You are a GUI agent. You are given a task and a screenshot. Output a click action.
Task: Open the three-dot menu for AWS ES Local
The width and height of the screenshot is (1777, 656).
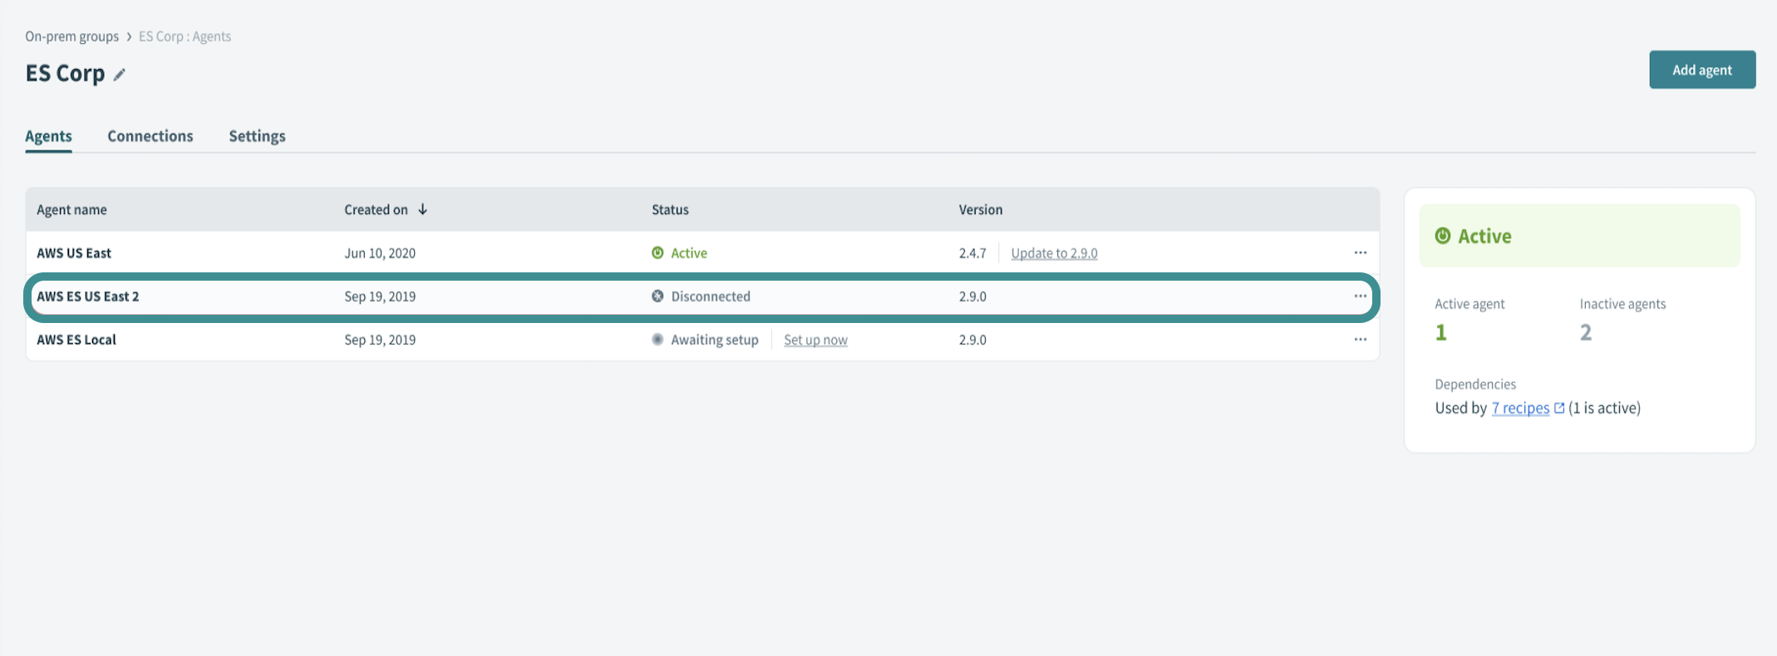(1360, 340)
